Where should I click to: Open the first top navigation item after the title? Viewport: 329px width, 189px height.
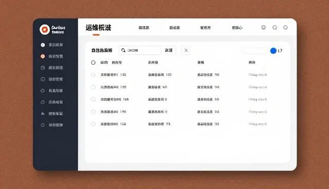point(144,28)
